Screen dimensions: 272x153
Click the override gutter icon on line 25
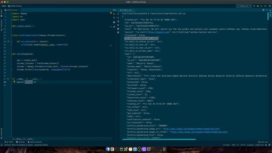[8, 42]
